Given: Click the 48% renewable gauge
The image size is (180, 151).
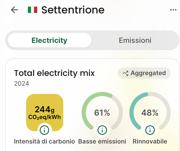Looking at the screenshot, I should (150, 113).
